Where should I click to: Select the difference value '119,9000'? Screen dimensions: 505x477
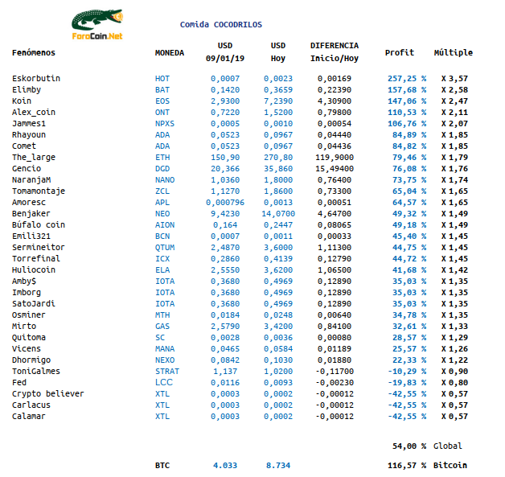pos(335,158)
